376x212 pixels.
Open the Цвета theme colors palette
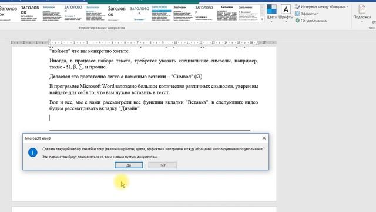pos(271,13)
